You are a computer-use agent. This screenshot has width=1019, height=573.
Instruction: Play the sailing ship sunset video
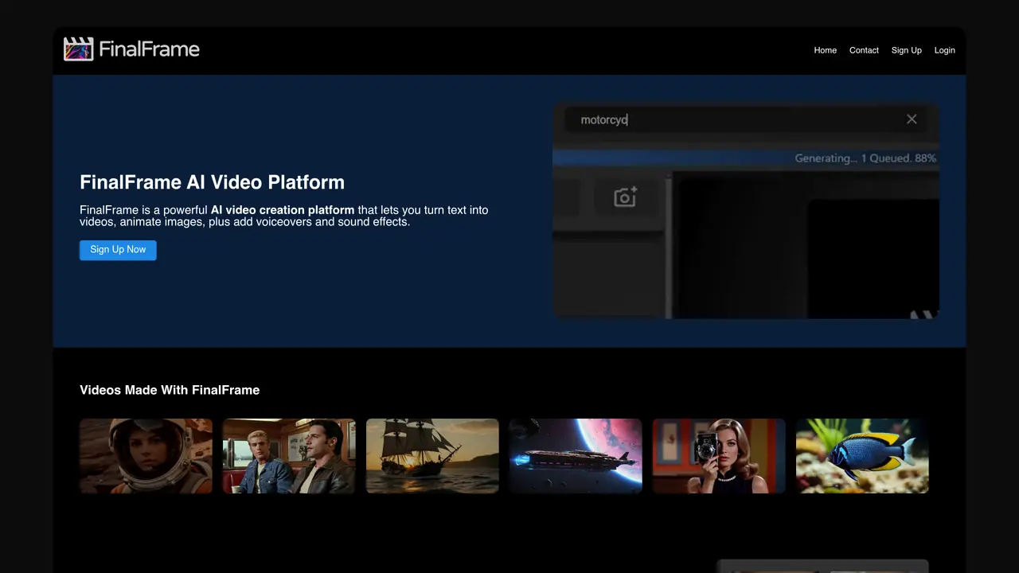(x=432, y=456)
